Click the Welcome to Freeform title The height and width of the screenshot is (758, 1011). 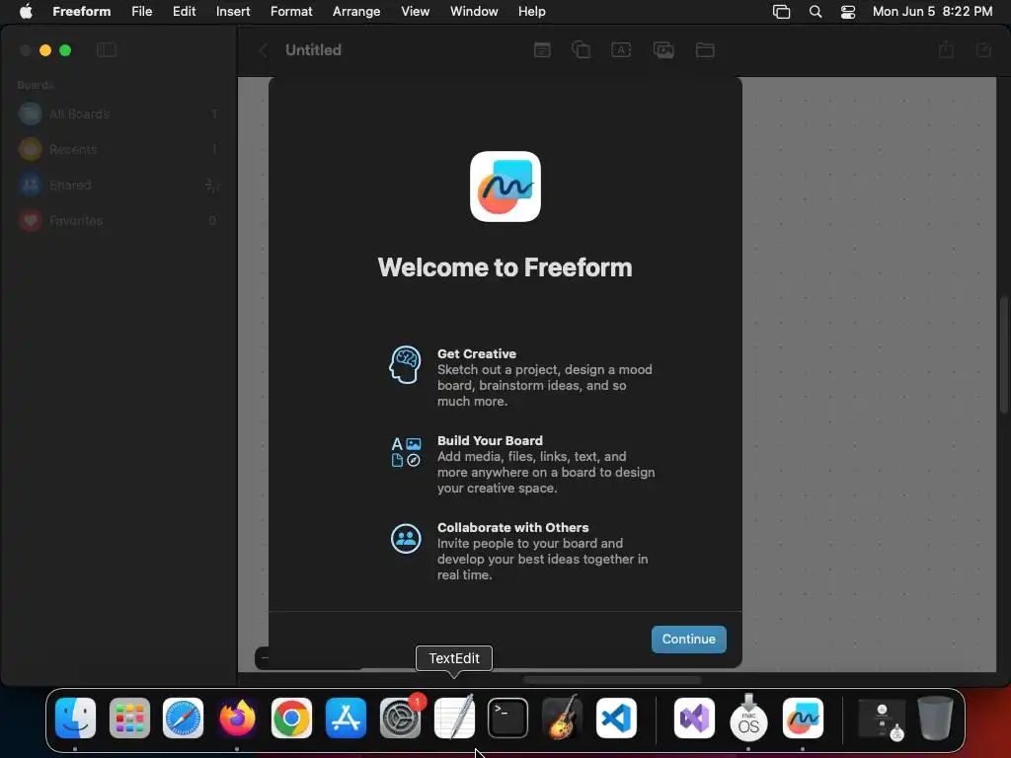[x=505, y=267]
